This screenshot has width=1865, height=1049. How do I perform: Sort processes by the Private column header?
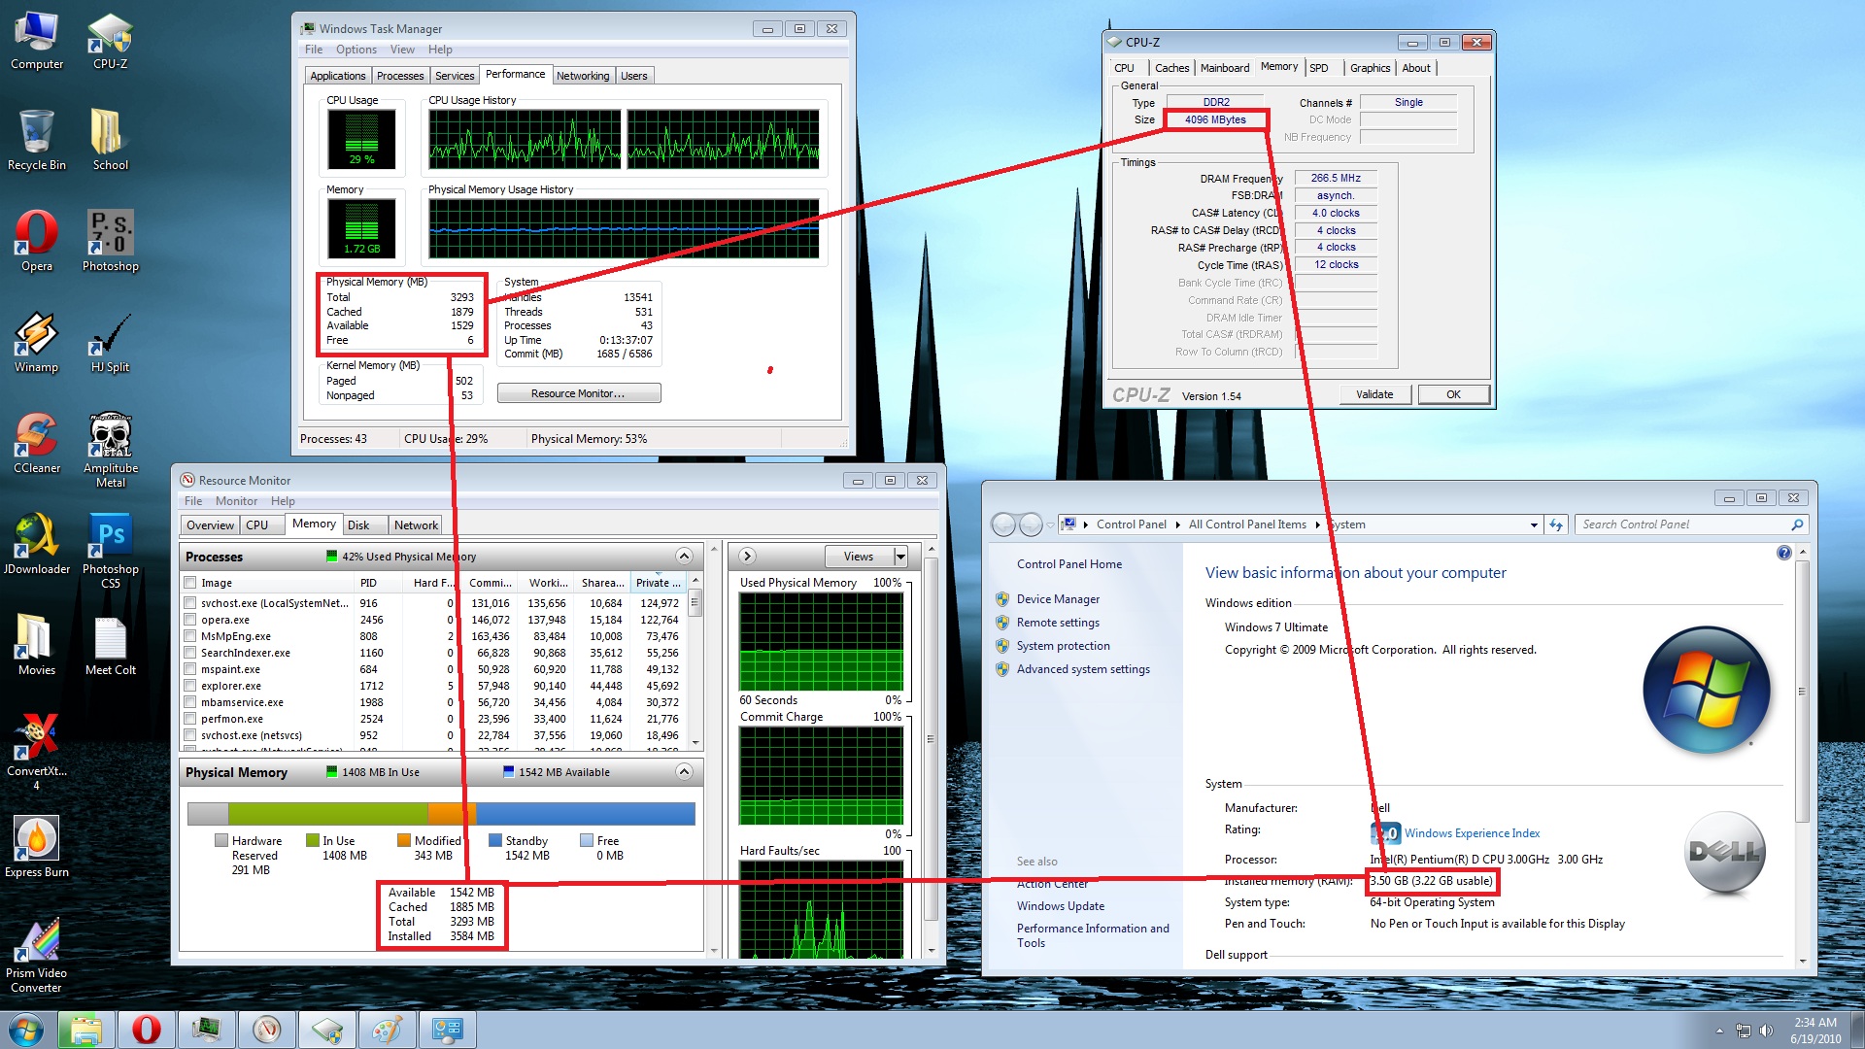(x=658, y=583)
